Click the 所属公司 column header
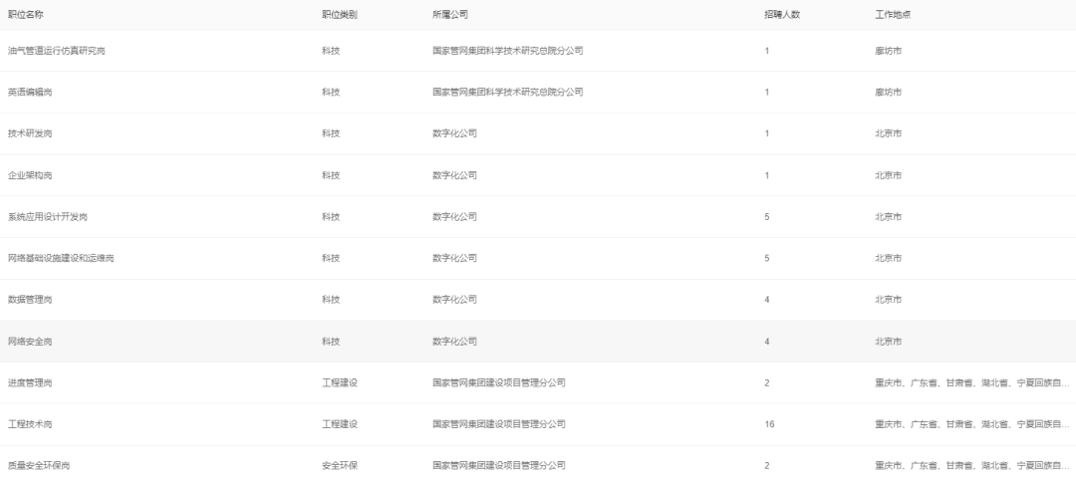1076x479 pixels. [x=450, y=14]
